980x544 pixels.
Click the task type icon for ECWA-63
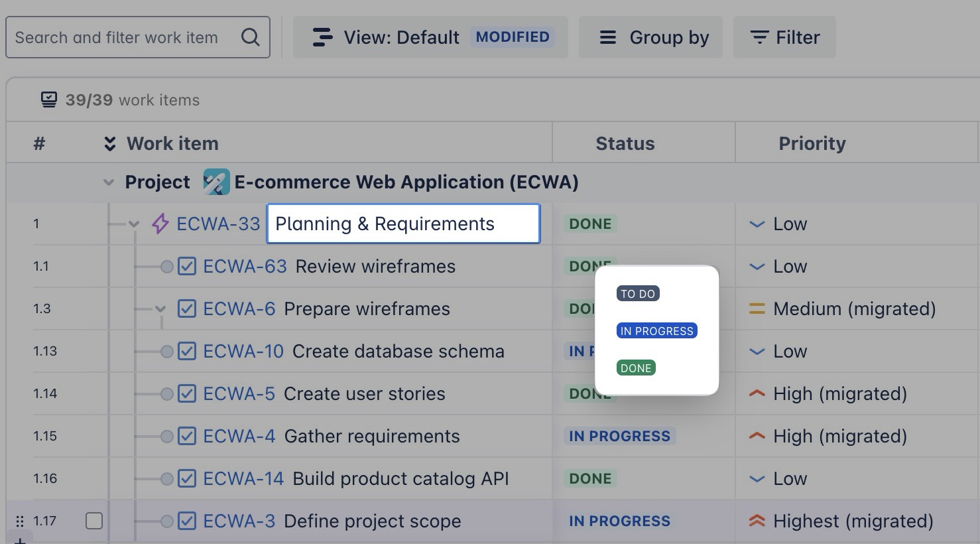[x=187, y=266]
